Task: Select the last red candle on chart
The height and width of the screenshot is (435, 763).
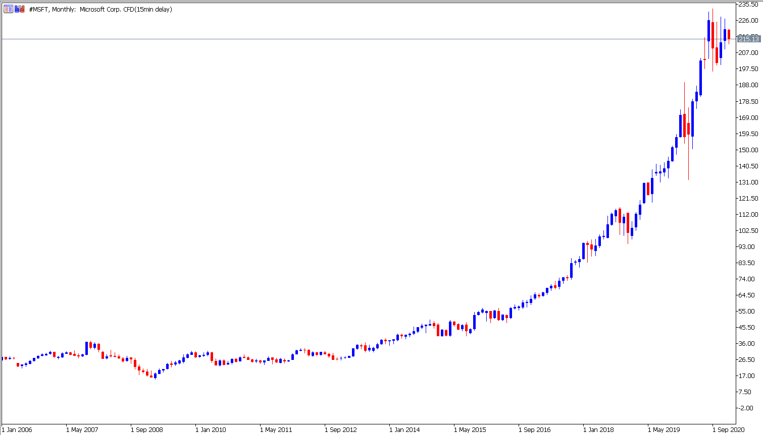Action: 729,34
